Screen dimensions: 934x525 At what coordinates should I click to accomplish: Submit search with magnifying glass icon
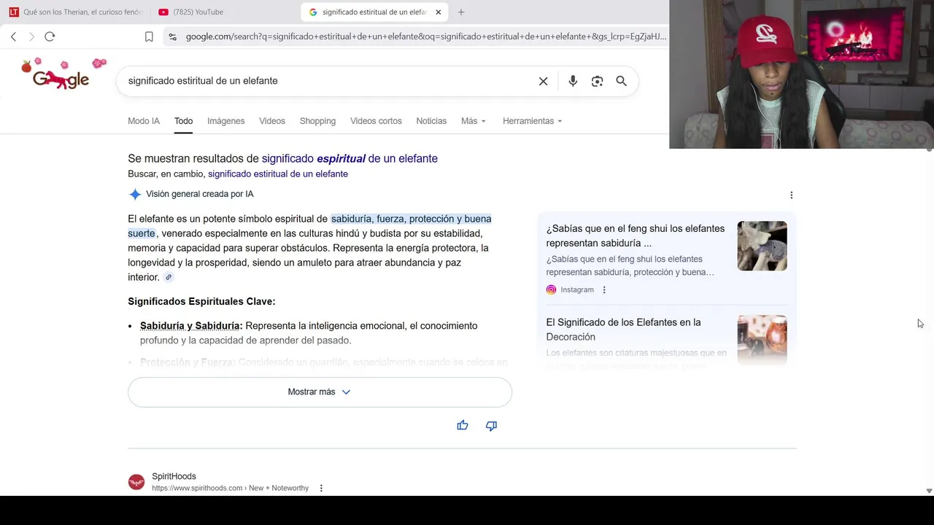point(621,81)
